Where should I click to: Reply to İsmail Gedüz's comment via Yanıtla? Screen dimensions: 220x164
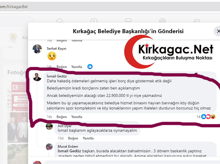pyautogui.click(x=76, y=117)
